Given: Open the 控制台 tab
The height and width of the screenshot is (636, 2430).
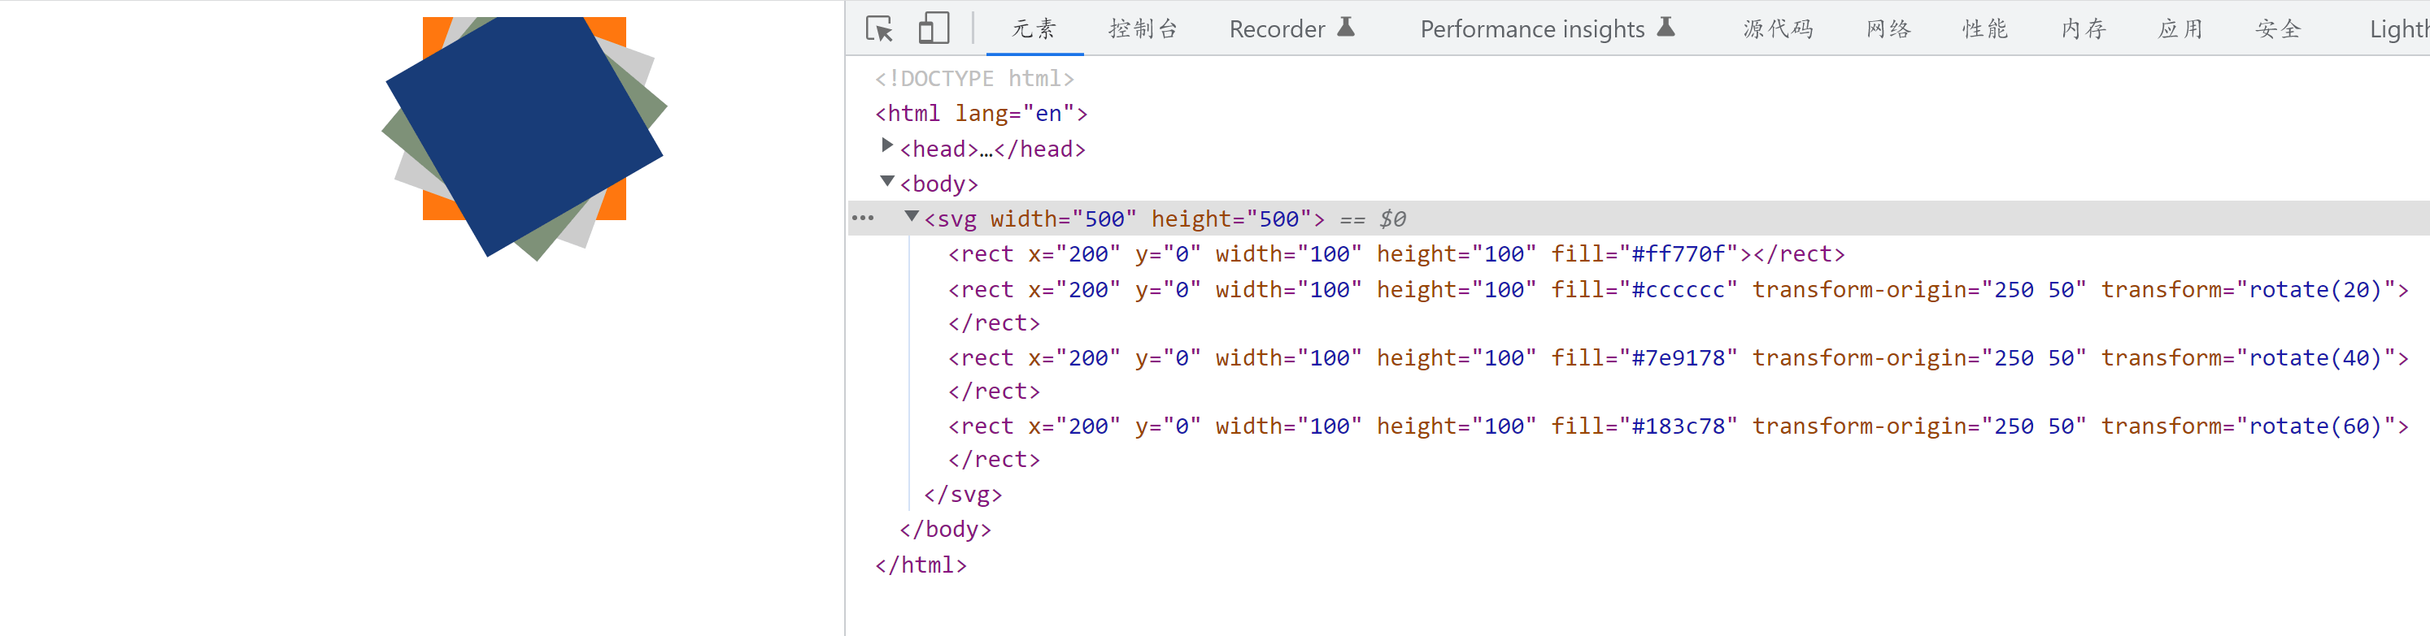Looking at the screenshot, I should (x=1143, y=29).
